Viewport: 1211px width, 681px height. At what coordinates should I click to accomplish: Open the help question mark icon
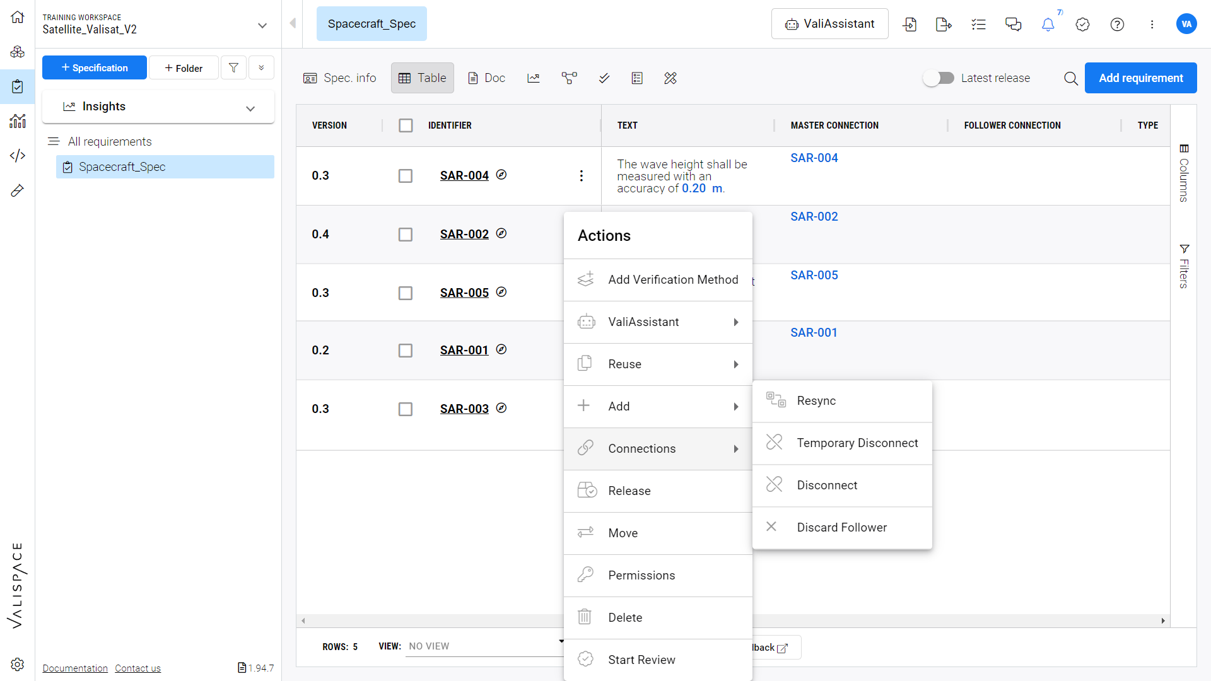coord(1118,24)
